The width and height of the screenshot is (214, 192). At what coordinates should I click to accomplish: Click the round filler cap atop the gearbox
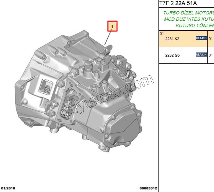(88, 68)
